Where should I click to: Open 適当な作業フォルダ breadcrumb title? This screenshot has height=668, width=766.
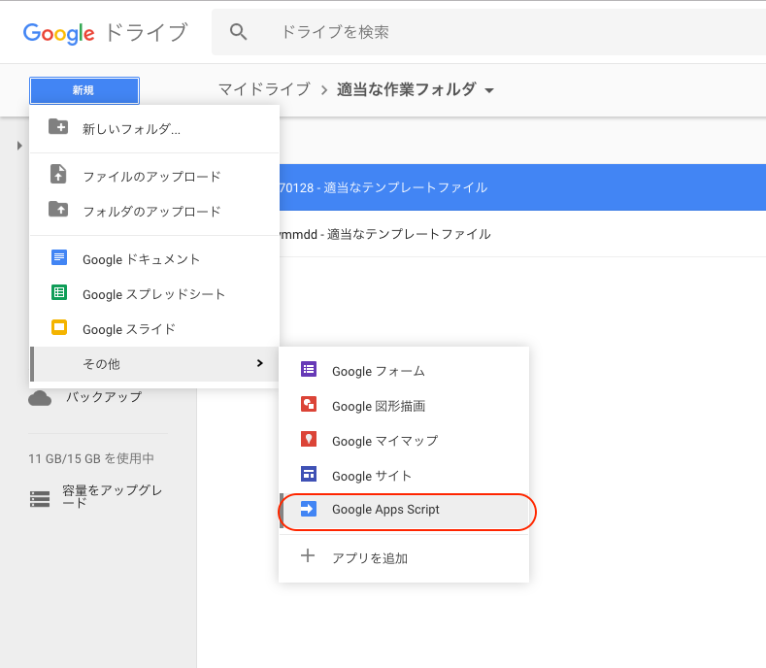tap(407, 89)
